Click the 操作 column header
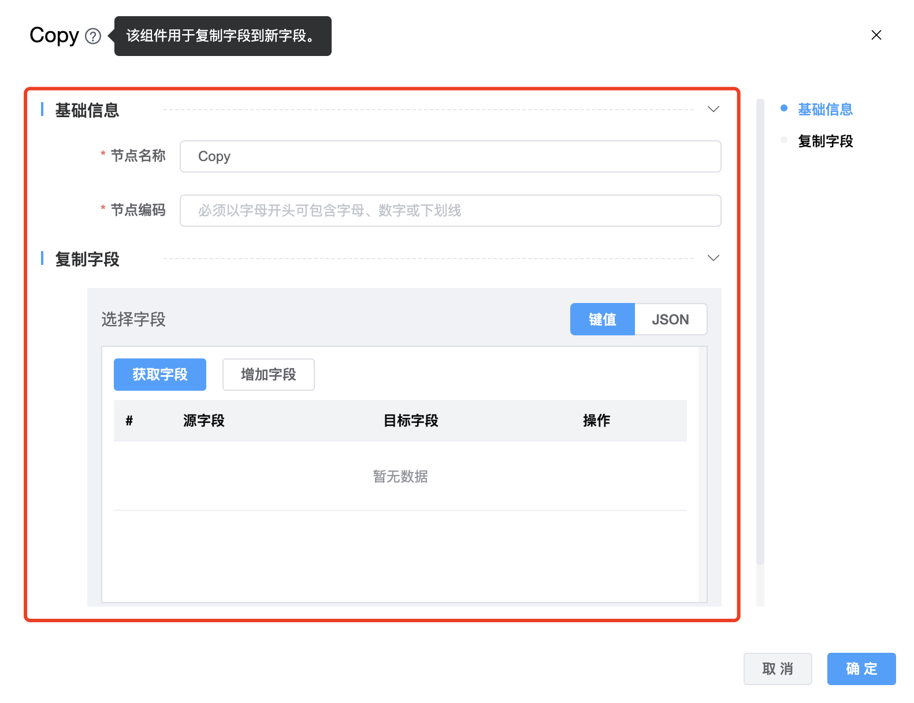The image size is (914, 703). [596, 421]
